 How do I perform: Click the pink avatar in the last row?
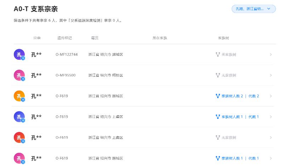[19, 158]
